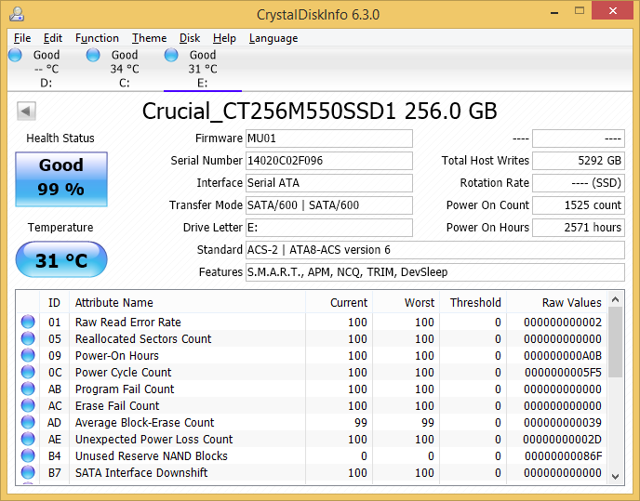Click the Interface field Serial ATA
Screen dimensions: 640x501
[329, 183]
